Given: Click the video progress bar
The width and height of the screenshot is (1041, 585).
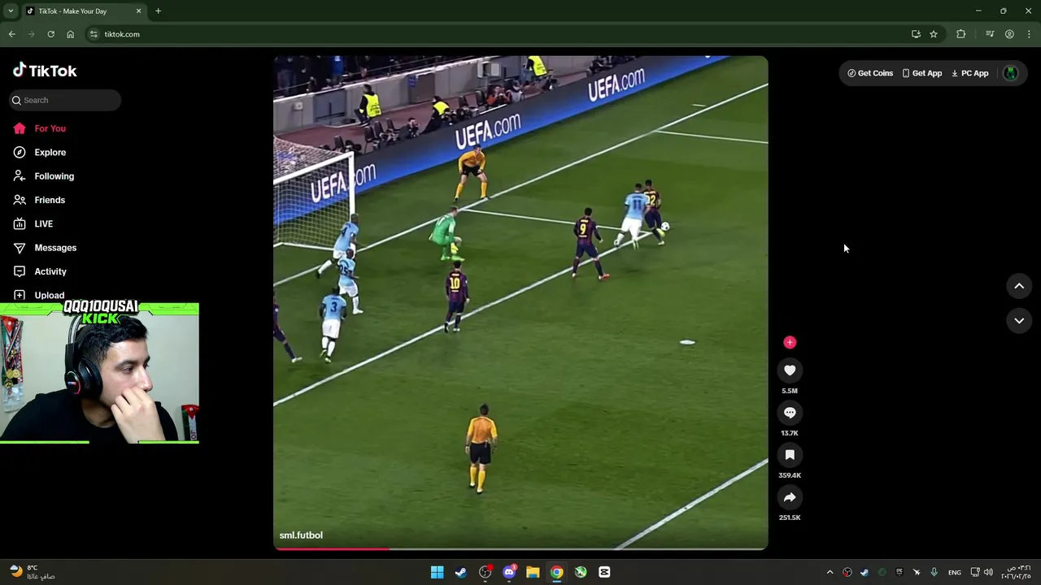Looking at the screenshot, I should (x=520, y=548).
